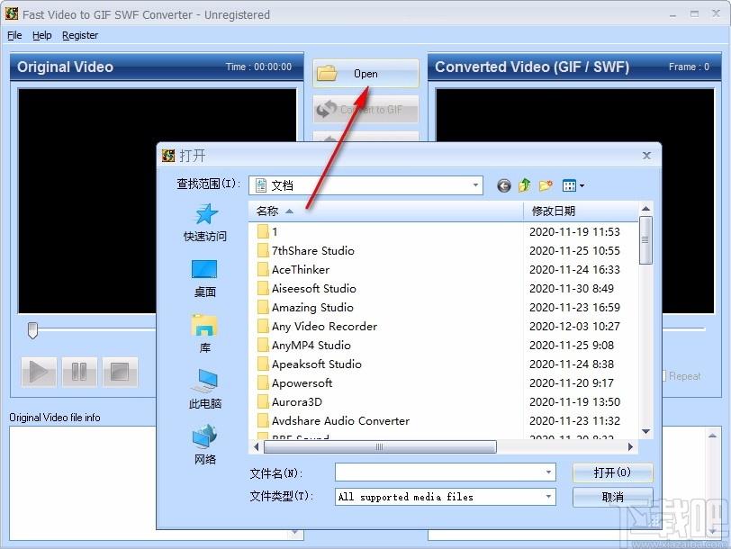Open the Register menu
731x549 pixels.
[x=80, y=35]
